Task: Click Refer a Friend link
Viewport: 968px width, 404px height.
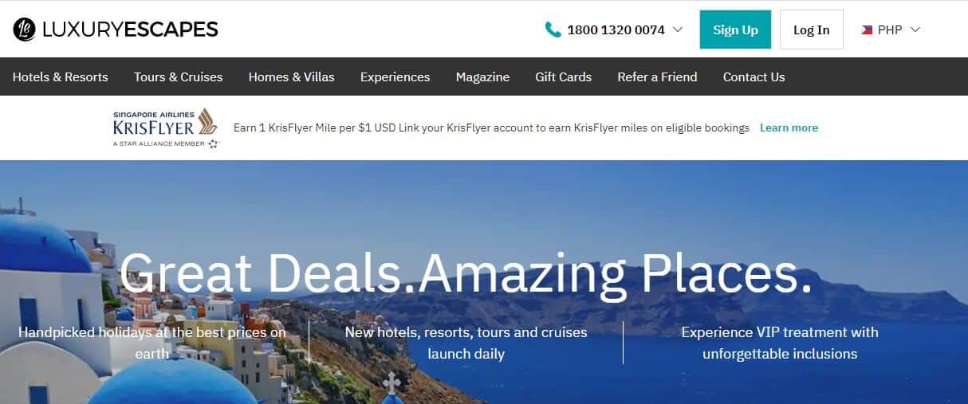Action: point(657,77)
